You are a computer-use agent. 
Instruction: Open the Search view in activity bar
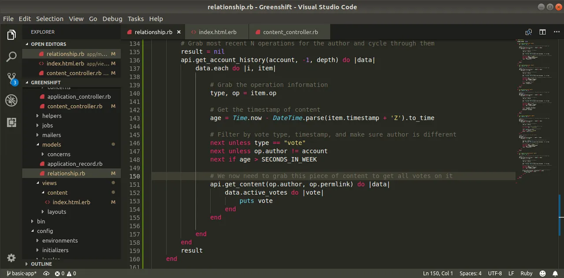click(x=11, y=57)
